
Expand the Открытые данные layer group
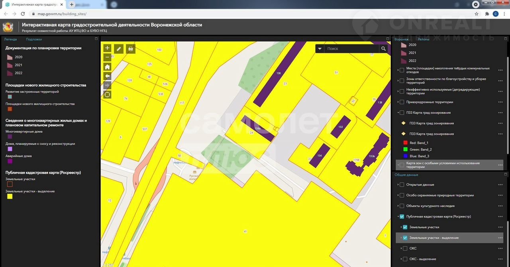(x=398, y=185)
